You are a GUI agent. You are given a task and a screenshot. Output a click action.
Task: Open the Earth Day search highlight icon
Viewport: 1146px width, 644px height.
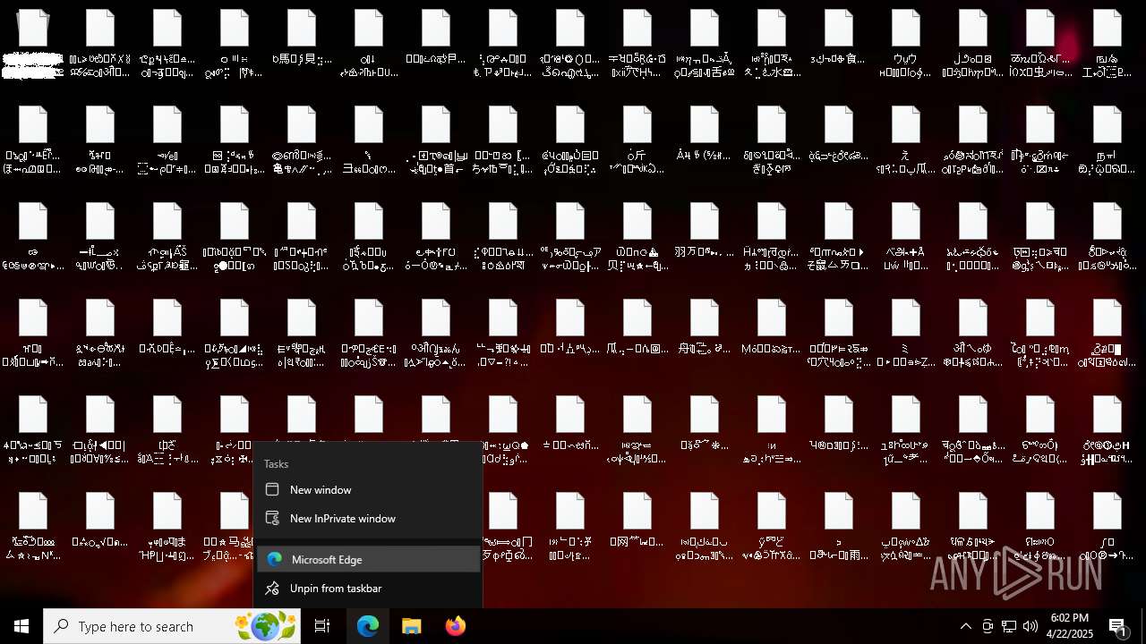(x=266, y=626)
